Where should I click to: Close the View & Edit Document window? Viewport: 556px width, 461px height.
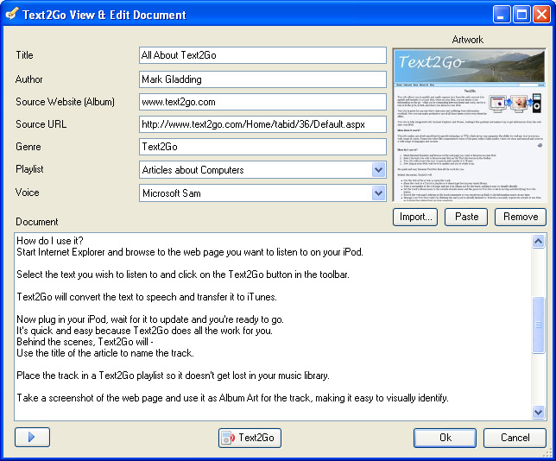pyautogui.click(x=542, y=15)
